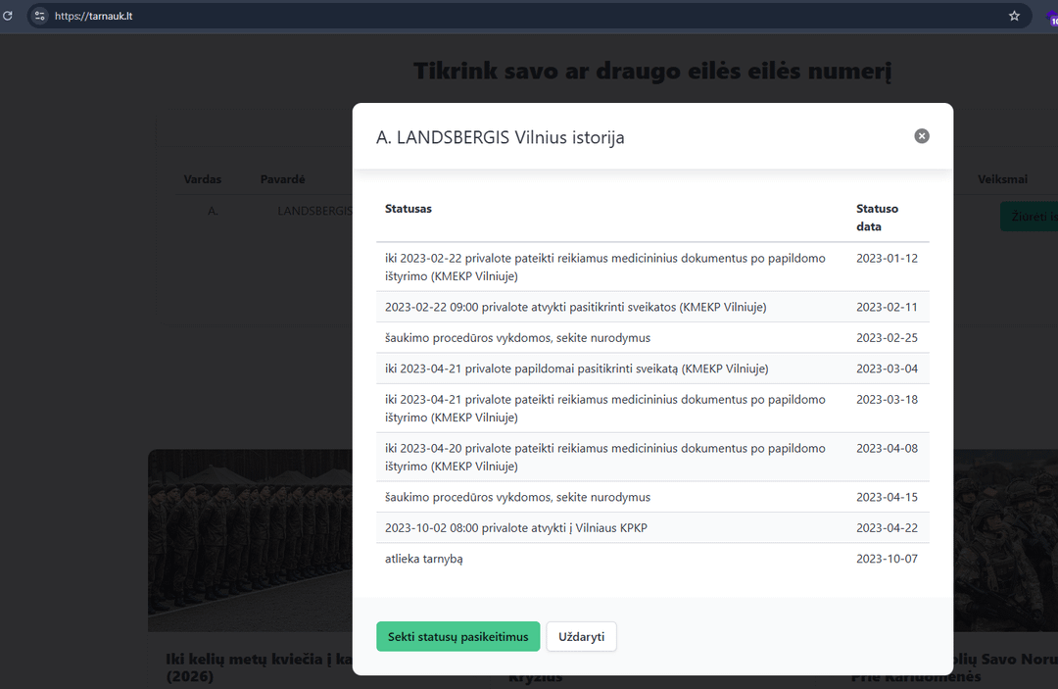Bookmark this page with the star icon

point(1014,16)
